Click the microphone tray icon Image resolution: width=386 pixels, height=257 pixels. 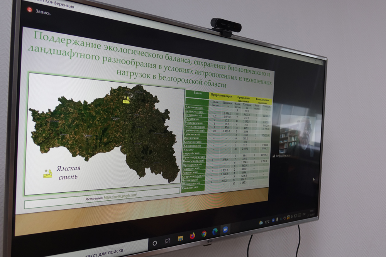(x=277, y=219)
